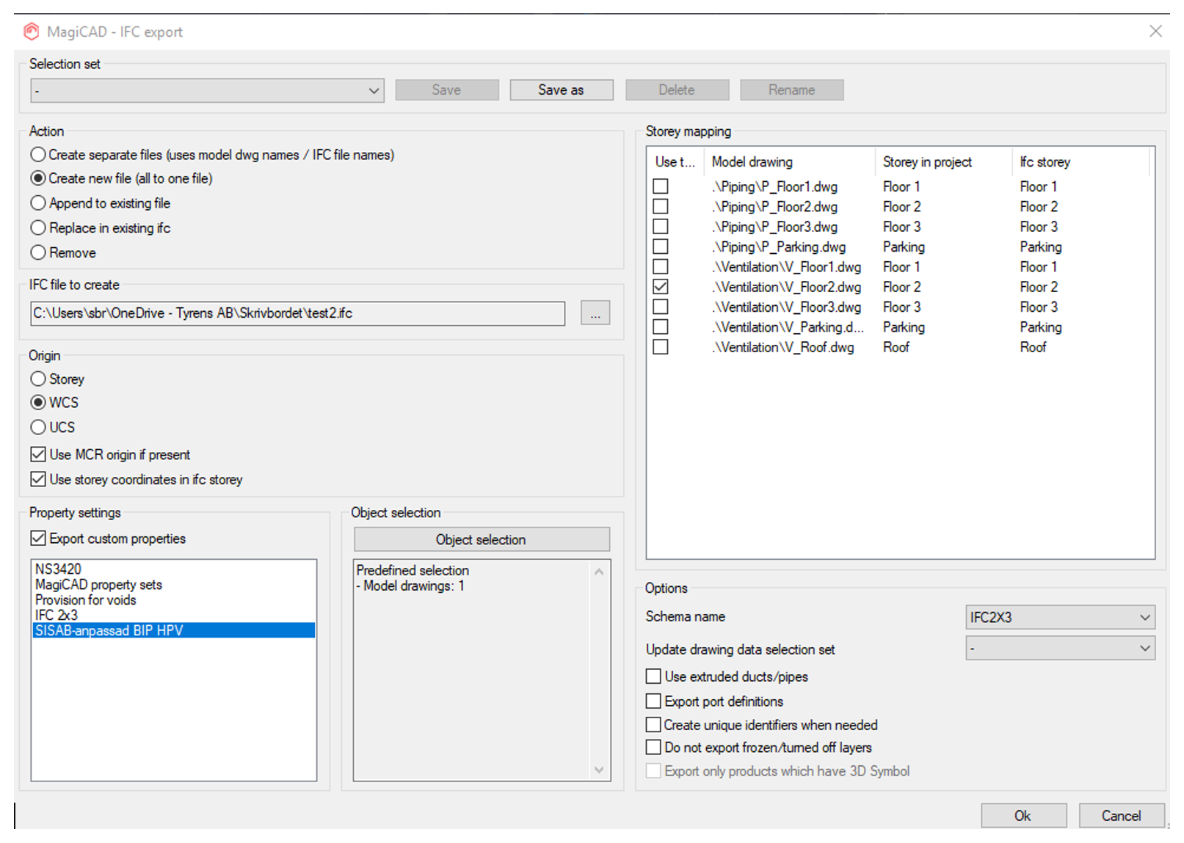Viewport: 1184px width, 843px height.
Task: Click .\Ventilation\V_Roof.dwg model drawing
Action: coord(782,348)
